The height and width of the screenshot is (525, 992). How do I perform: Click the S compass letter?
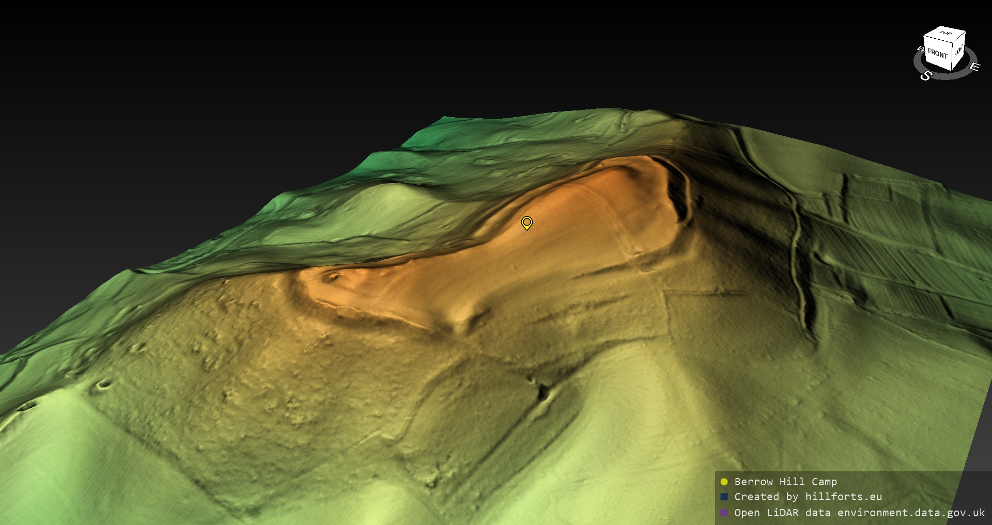click(x=926, y=75)
